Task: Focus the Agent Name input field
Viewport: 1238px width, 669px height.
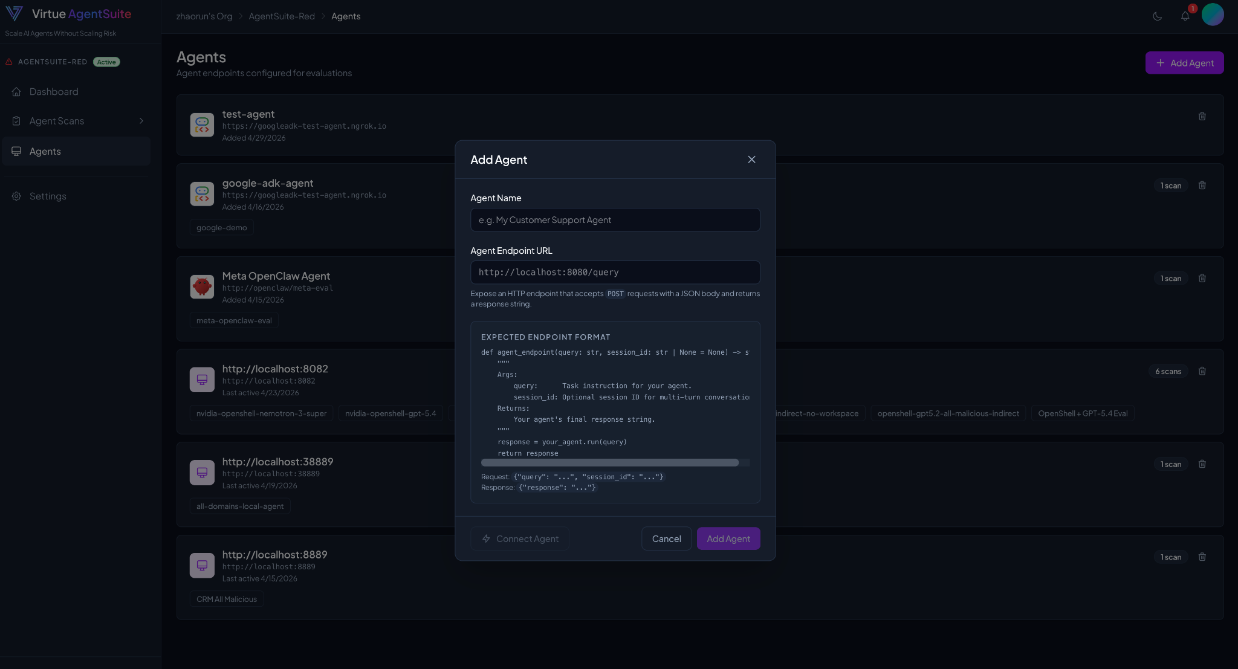Action: [615, 220]
